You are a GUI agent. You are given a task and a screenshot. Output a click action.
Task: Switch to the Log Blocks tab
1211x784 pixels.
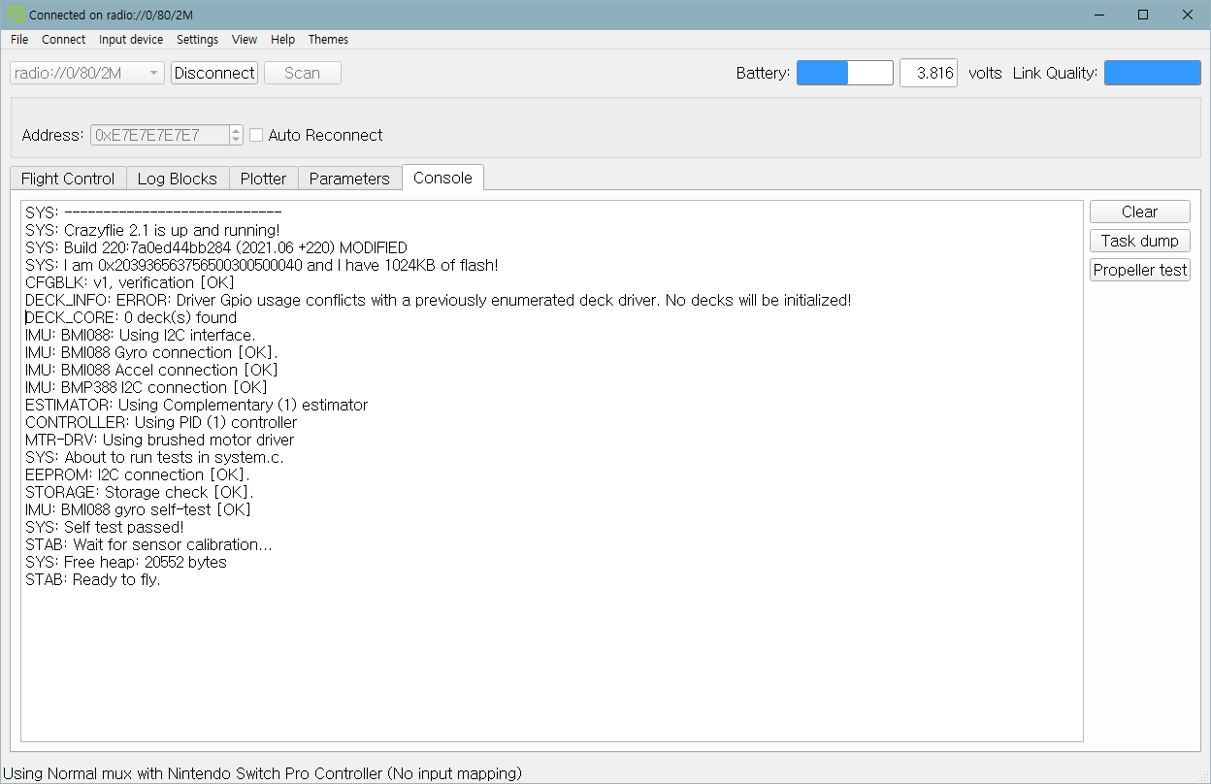click(x=178, y=179)
